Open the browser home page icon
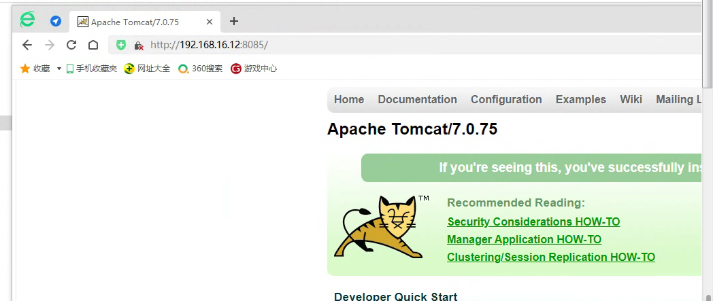 [93, 44]
